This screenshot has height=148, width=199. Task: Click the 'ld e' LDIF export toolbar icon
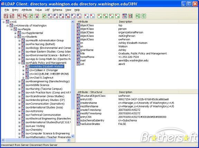[25, 16]
